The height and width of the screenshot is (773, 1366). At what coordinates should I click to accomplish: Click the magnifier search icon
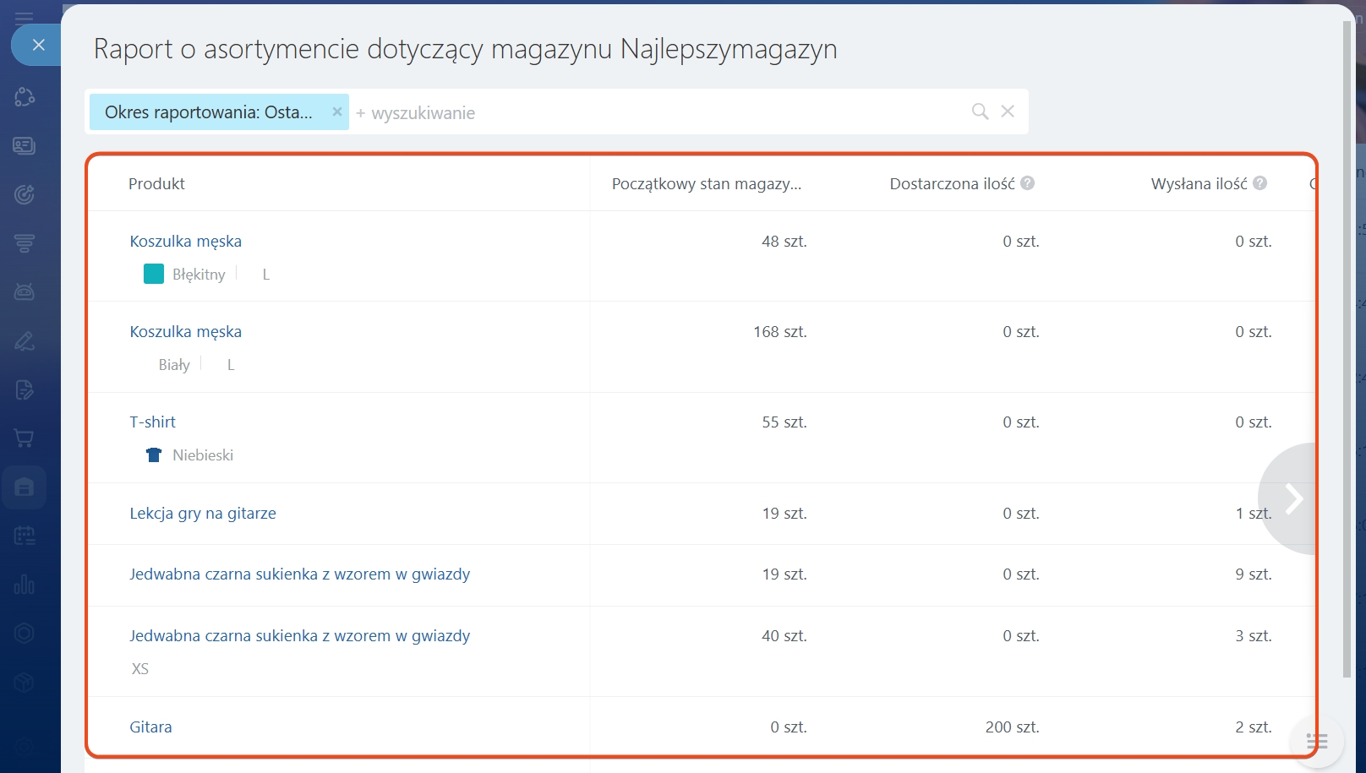980,112
